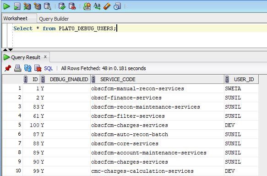Click the Refresh icon in Query Result
This screenshot has width=267, height=176.
pyautogui.click(x=27, y=68)
